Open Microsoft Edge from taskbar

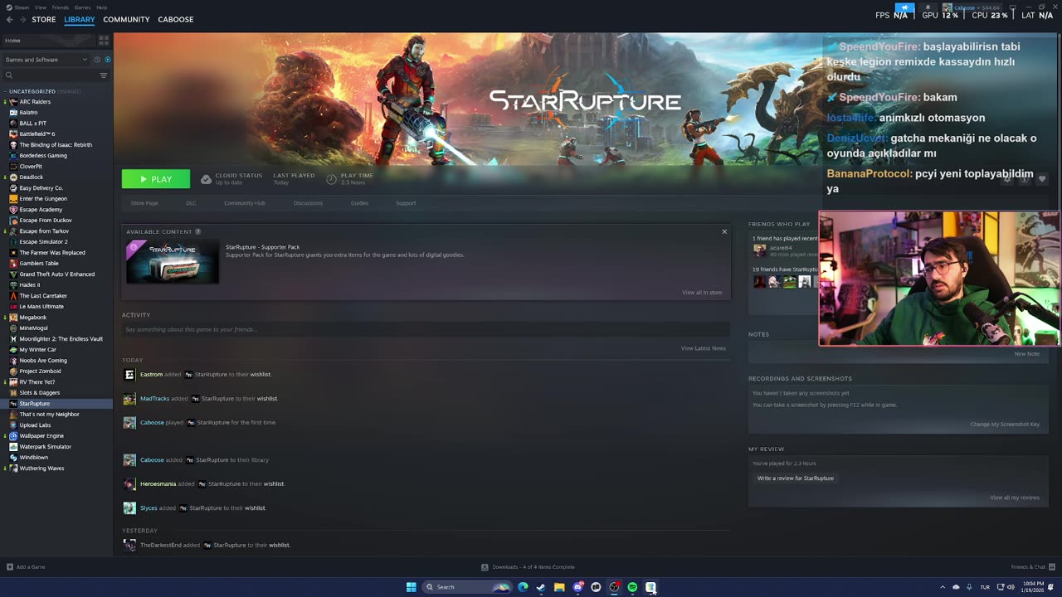(x=523, y=587)
